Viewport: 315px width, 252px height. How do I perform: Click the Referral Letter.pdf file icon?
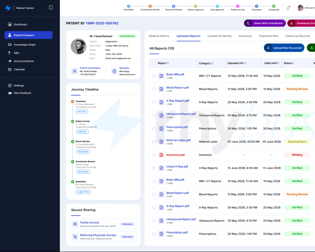tap(161, 142)
